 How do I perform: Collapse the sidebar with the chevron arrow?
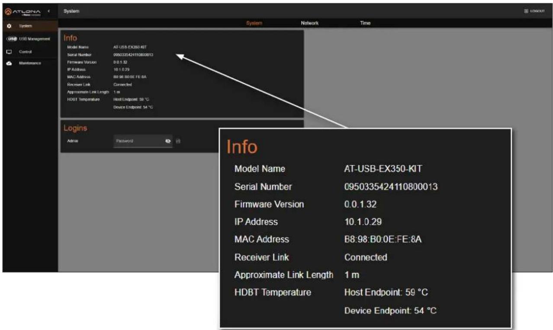click(x=48, y=11)
